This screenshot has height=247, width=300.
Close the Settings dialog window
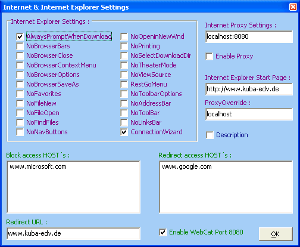[x=293, y=7]
